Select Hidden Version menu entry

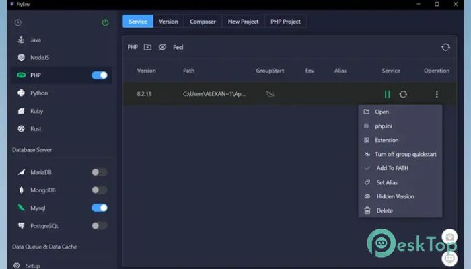point(400,196)
